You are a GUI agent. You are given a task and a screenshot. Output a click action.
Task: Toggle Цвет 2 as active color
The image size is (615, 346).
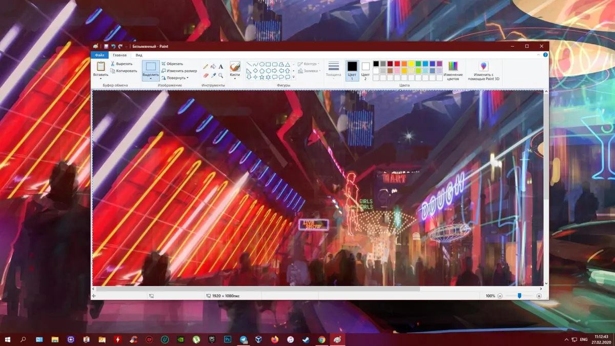pos(365,70)
